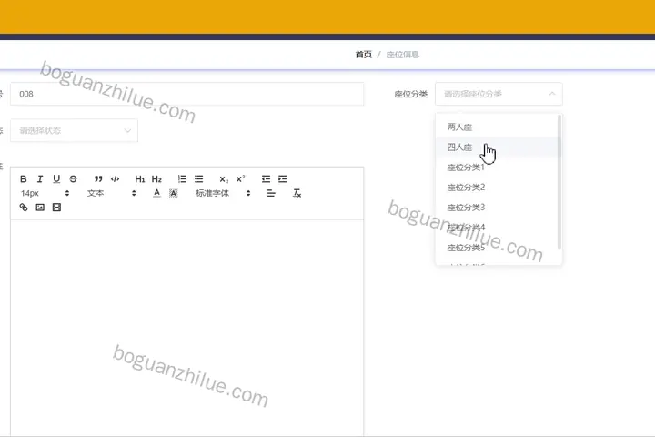Apply superscript formatting

coord(240,179)
